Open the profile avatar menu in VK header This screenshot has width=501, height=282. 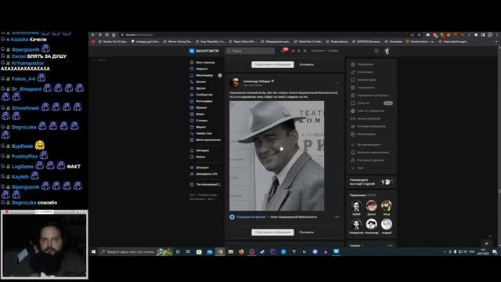[x=388, y=51]
